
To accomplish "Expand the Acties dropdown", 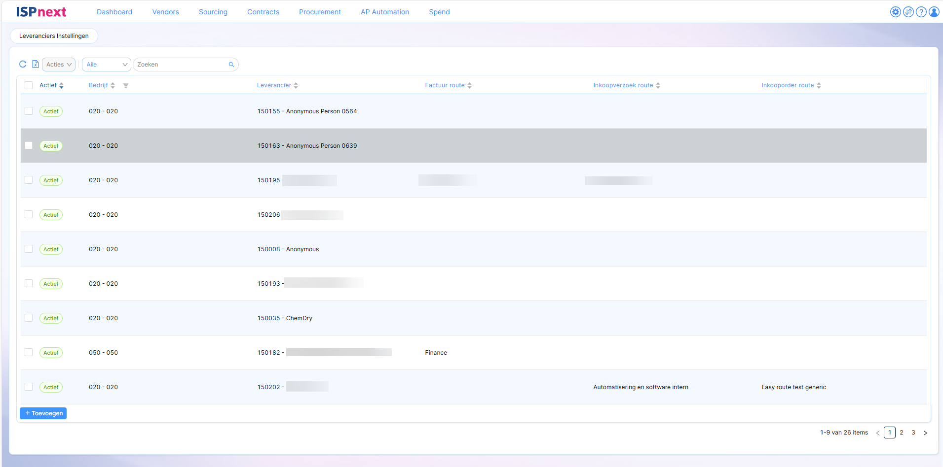I will (x=59, y=65).
